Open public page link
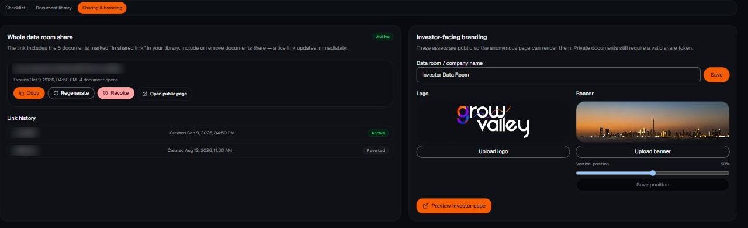The height and width of the screenshot is (228, 748). pyautogui.click(x=164, y=94)
